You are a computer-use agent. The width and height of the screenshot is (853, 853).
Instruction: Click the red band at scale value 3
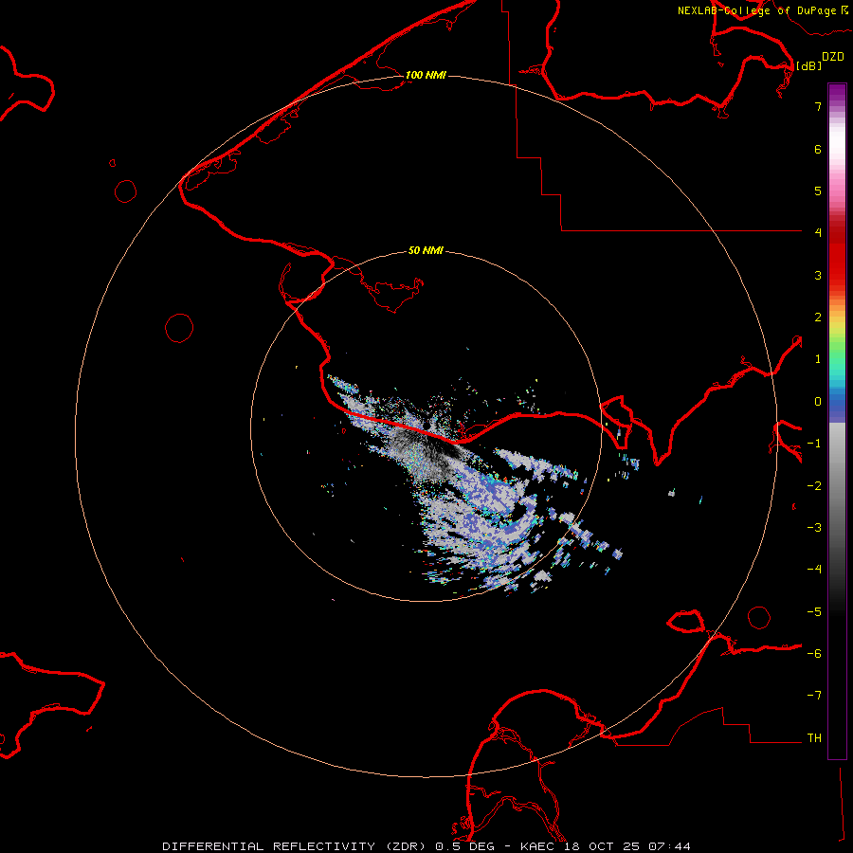837,275
